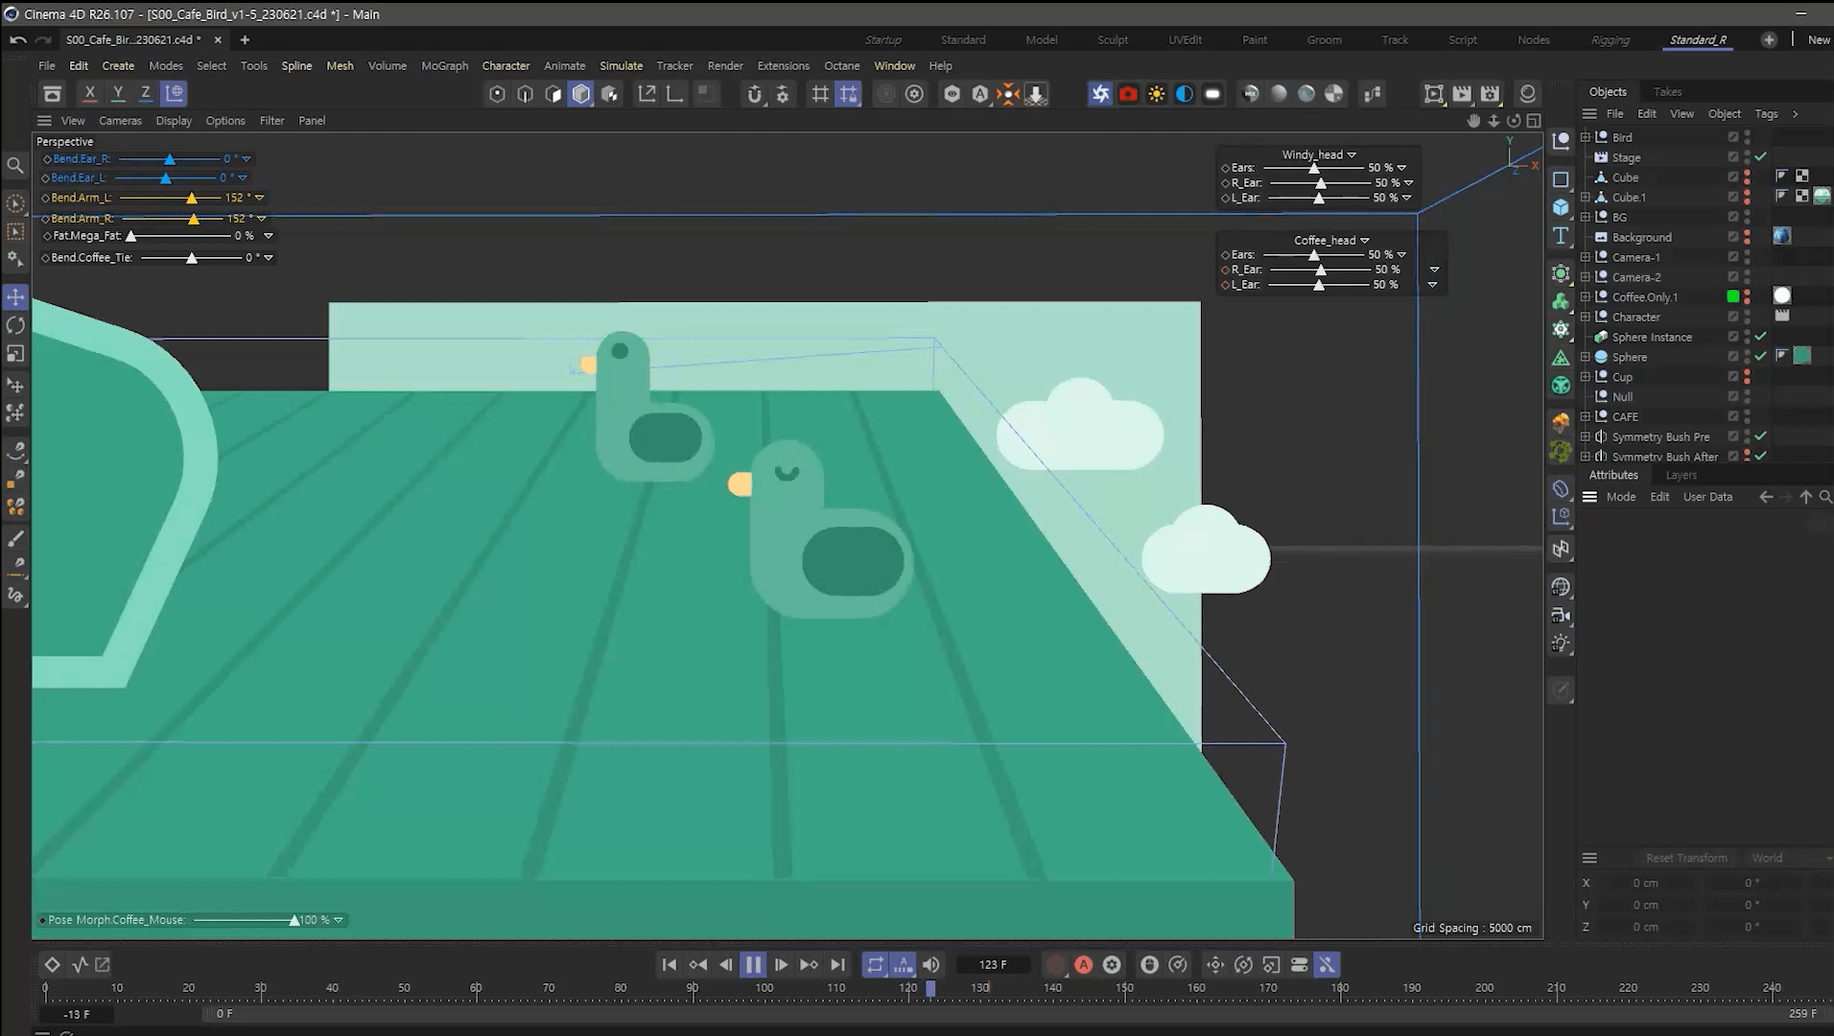Expand the Bird object hierarchy
Screen dimensions: 1834x1036
pyautogui.click(x=1586, y=137)
